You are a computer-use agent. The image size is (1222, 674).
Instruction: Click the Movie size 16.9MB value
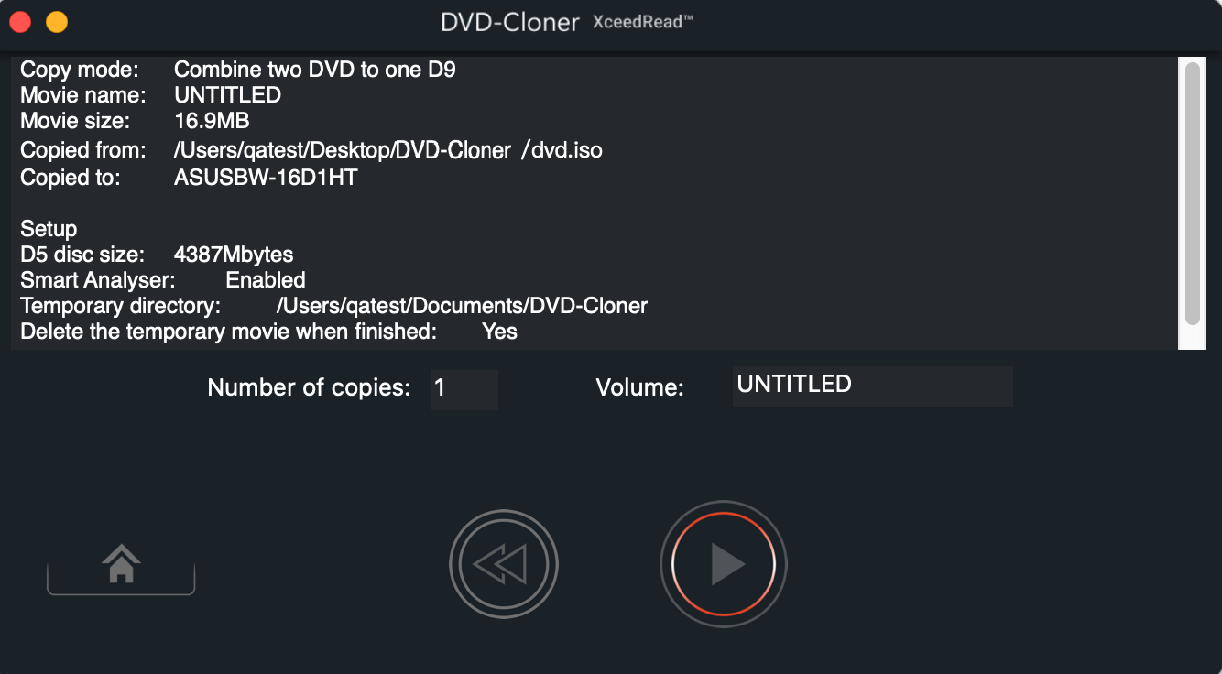[212, 121]
